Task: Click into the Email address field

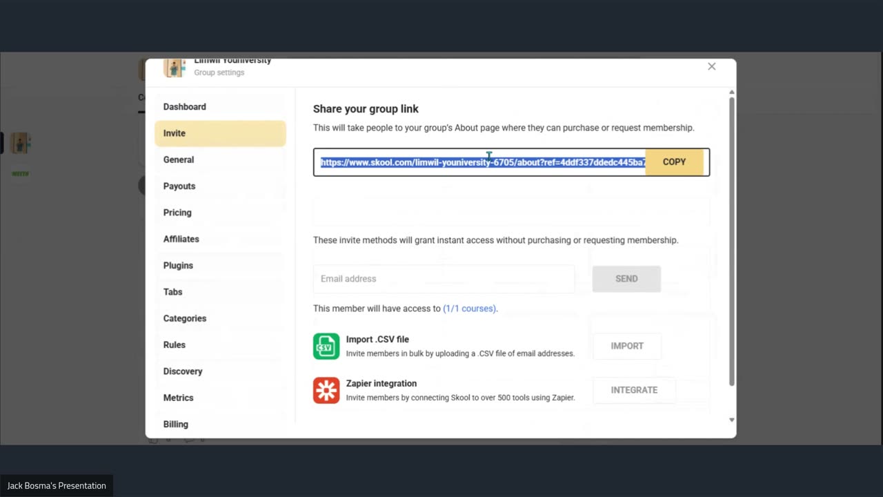Action: [x=444, y=279]
